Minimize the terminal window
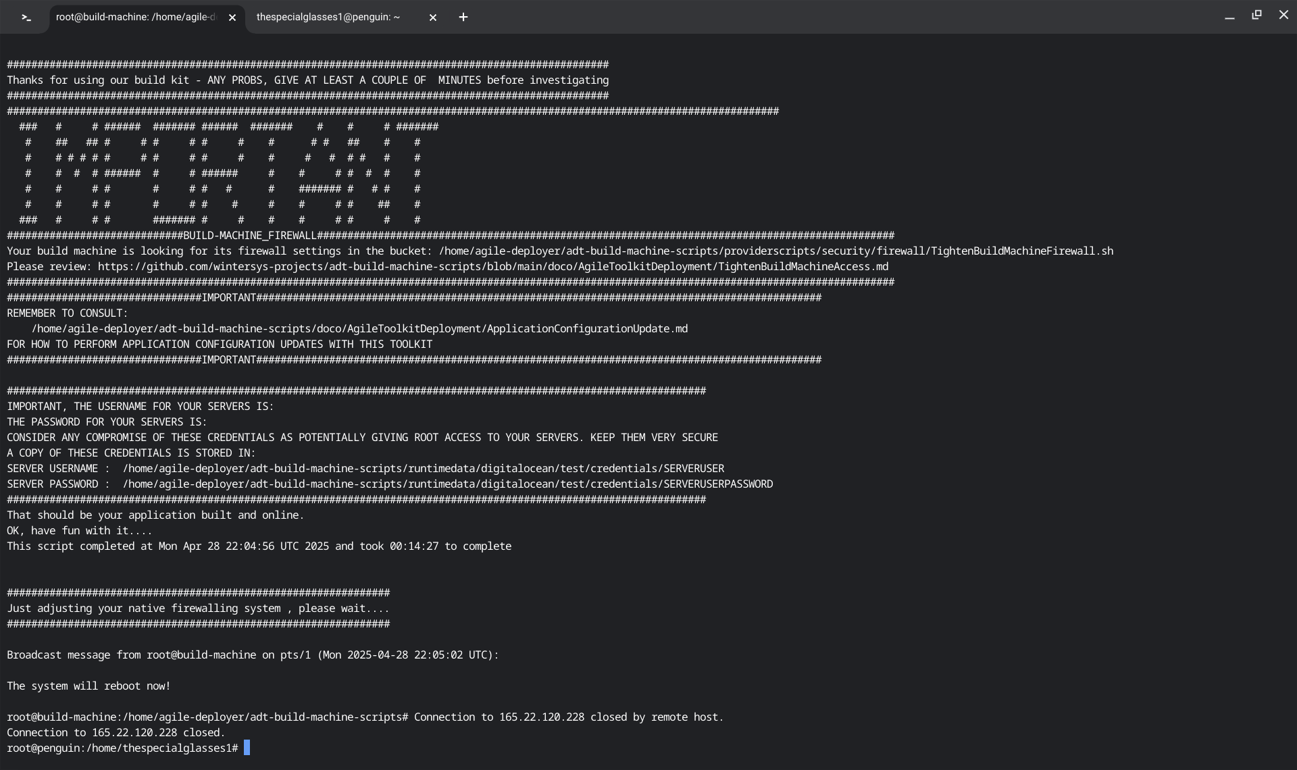The height and width of the screenshot is (770, 1297). coord(1229,16)
